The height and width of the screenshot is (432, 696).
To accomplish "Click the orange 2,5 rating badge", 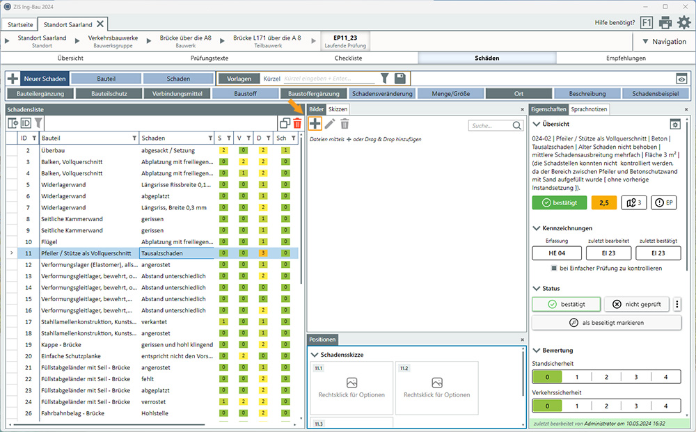I will coord(604,202).
